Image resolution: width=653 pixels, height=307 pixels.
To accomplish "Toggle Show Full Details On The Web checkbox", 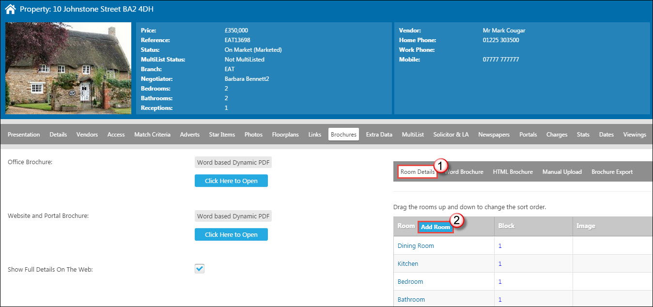I will [200, 269].
